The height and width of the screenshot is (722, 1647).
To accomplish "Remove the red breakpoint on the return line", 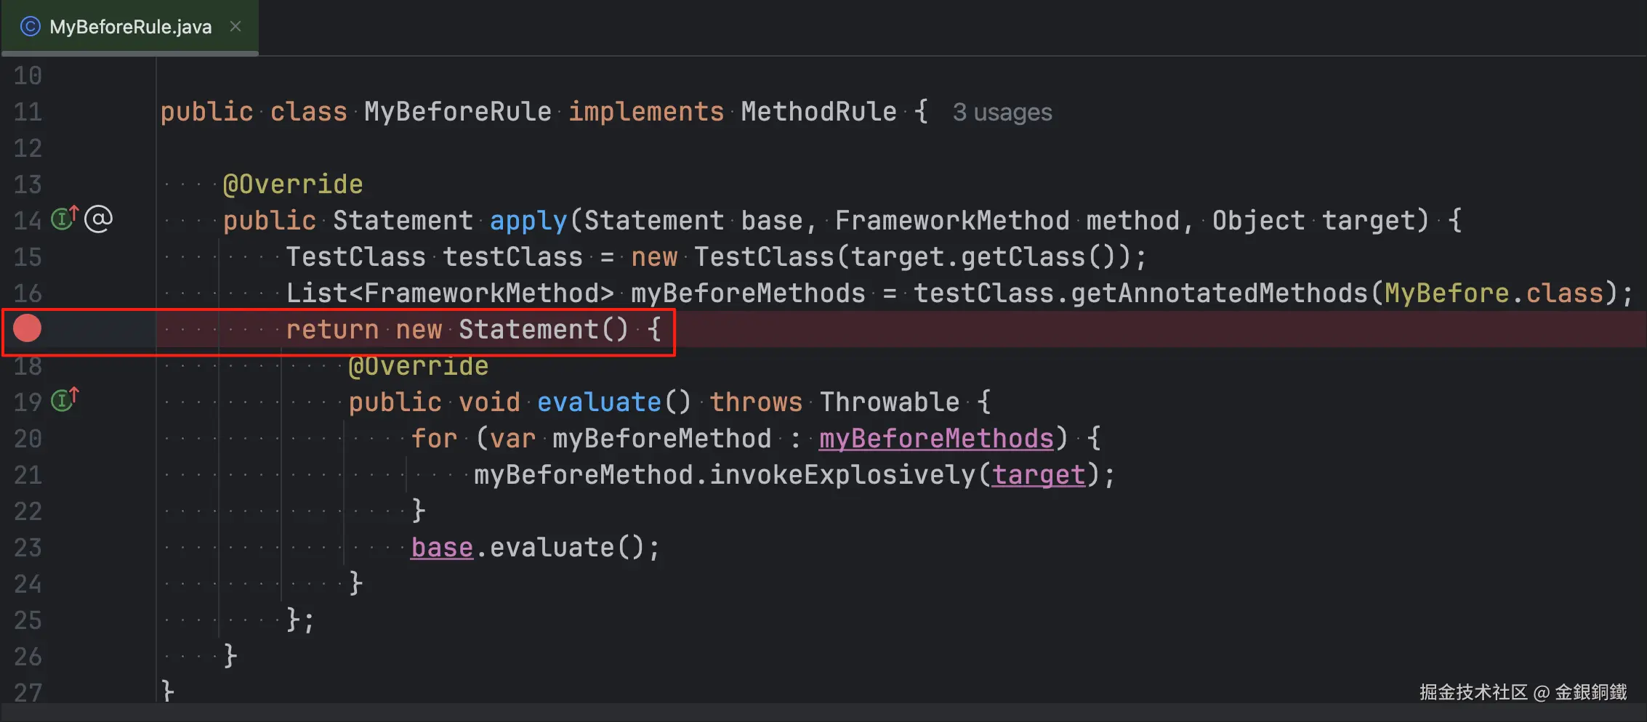I will (x=28, y=329).
